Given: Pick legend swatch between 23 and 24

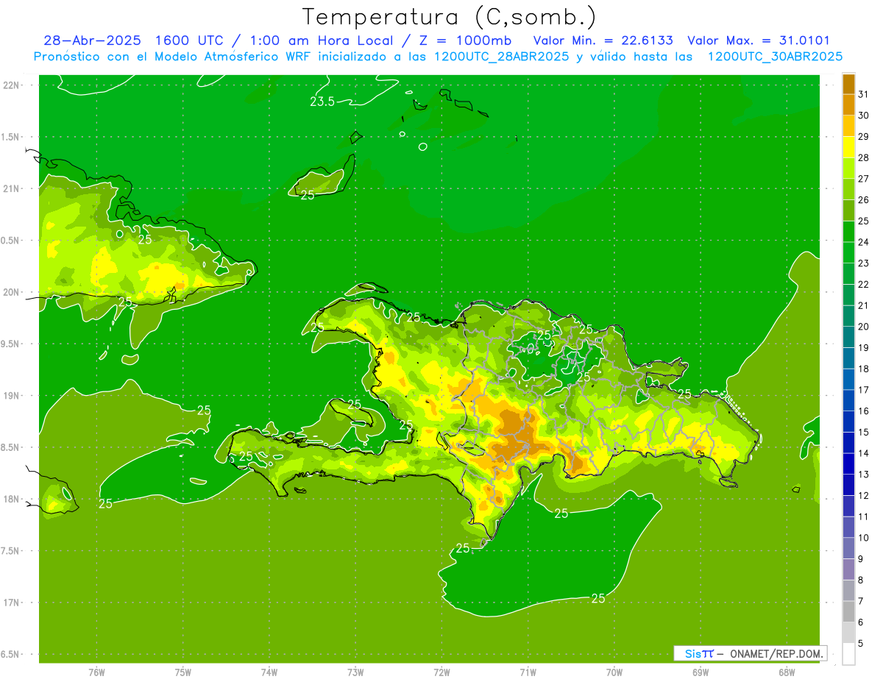Looking at the screenshot, I should click(848, 253).
